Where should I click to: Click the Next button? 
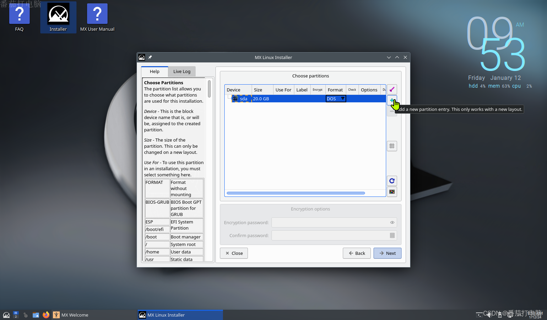(x=388, y=253)
